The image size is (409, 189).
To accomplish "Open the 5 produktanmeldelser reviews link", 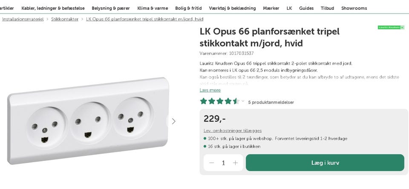I will click(271, 102).
